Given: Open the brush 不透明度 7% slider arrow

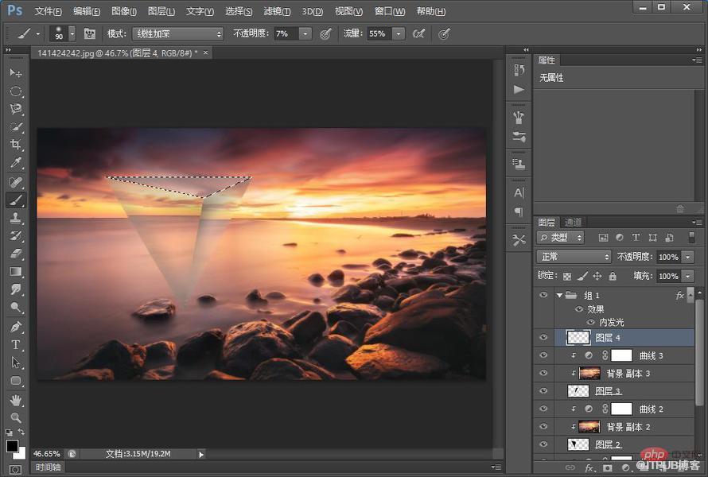Looking at the screenshot, I should [x=305, y=34].
